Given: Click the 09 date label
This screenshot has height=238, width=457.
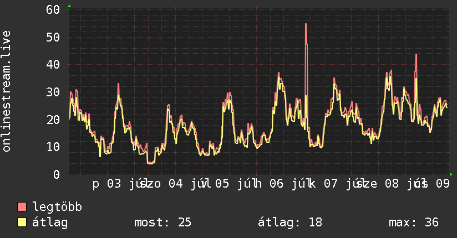Looking at the screenshot, I should point(443,184).
